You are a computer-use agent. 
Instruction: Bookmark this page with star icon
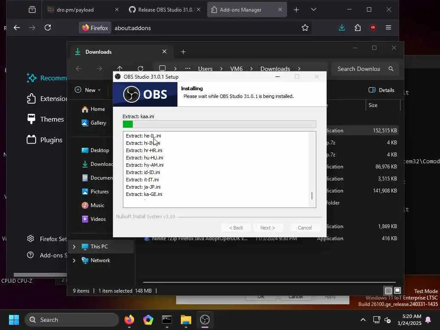(x=305, y=27)
